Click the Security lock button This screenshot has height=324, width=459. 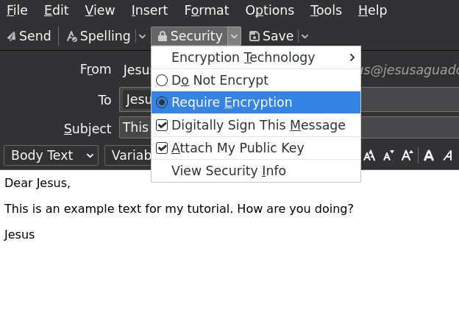pyautogui.click(x=190, y=36)
